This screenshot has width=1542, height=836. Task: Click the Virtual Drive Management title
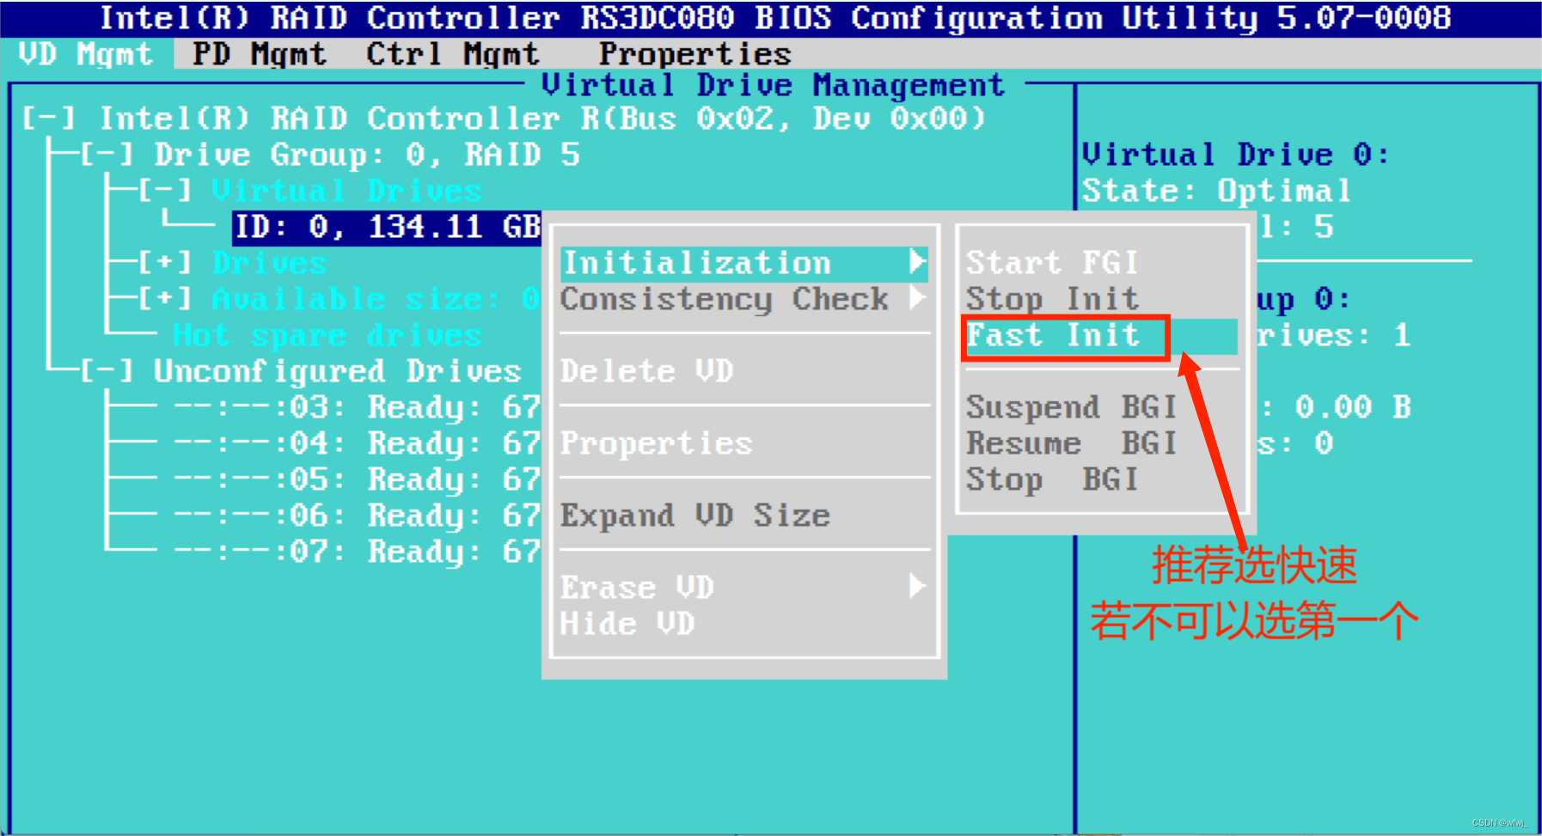point(773,85)
